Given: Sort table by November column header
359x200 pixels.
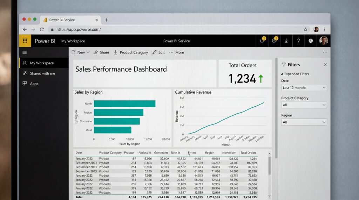Looking at the screenshot, I should tap(229, 153).
